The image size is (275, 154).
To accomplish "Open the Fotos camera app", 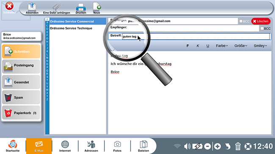I will [x=117, y=146].
